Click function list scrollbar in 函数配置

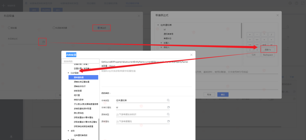coord(99,129)
